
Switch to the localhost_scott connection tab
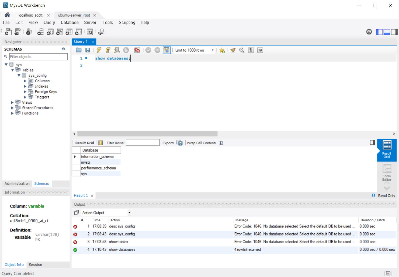[30, 15]
